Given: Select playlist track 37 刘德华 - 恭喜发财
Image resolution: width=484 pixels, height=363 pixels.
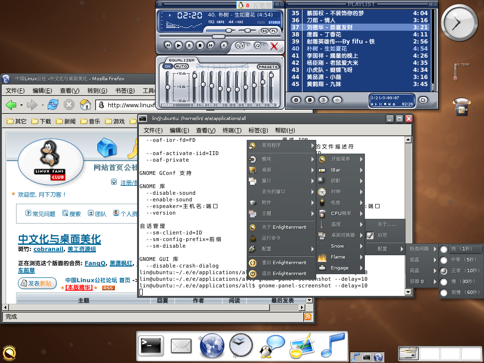Looking at the screenshot, I should (360, 27).
